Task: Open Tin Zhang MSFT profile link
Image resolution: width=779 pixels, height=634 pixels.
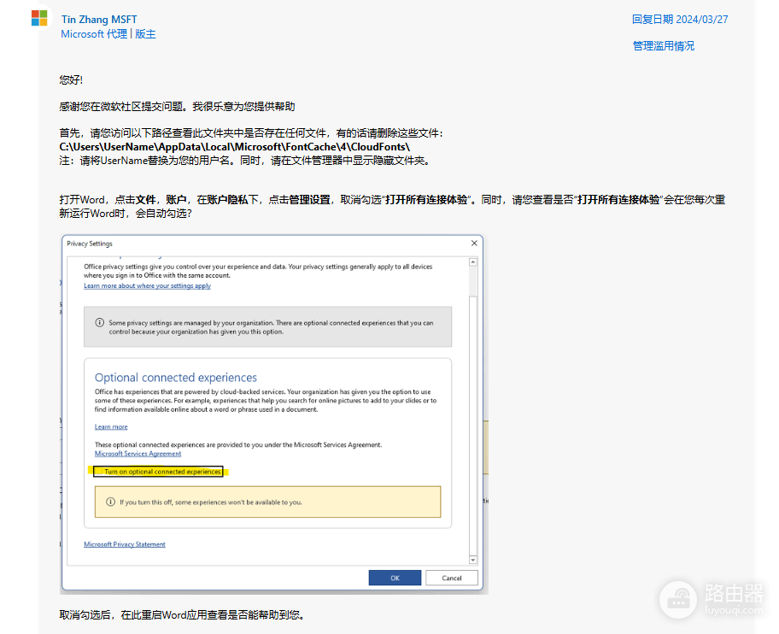Action: coord(99,20)
